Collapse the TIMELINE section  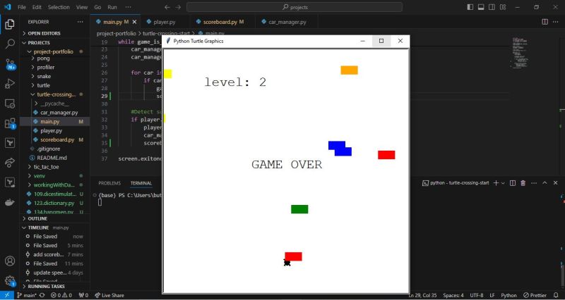click(55, 227)
